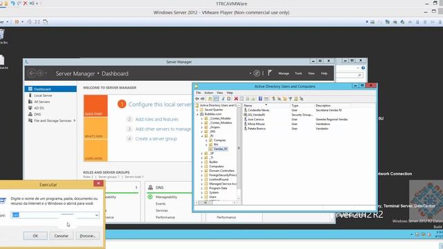This screenshot has height=249, width=443.
Task: Toggle Show/Hide Console Tree toolbar icon
Action: [x=216, y=99]
